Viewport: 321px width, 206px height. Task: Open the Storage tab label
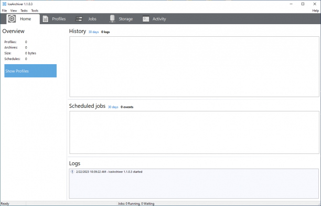coord(126,19)
